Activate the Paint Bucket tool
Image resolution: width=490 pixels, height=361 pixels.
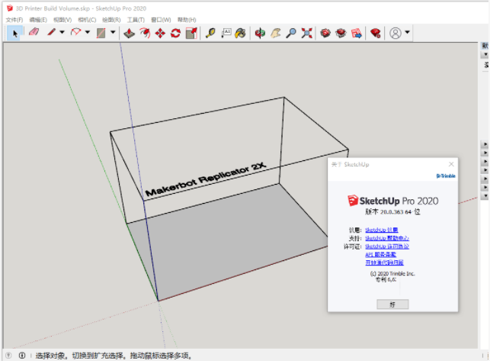point(240,33)
